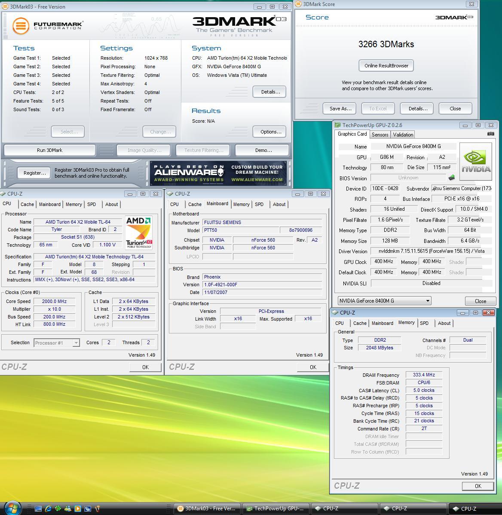The height and width of the screenshot is (515, 502).
Task: Click Details... in 3DMark Score window
Action: pos(418,109)
